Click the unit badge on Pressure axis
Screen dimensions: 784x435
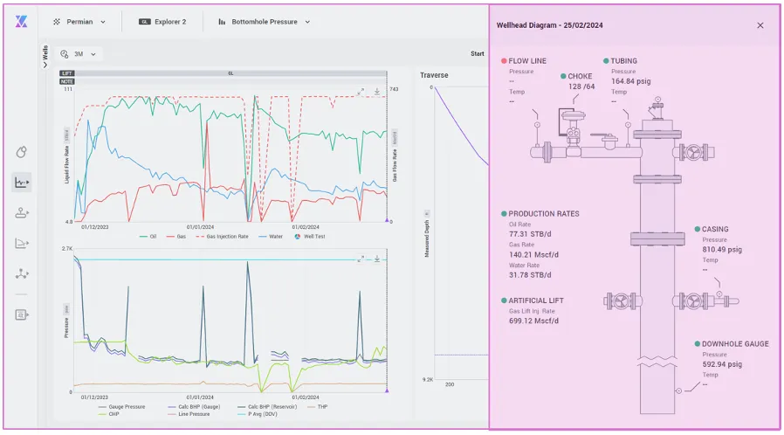(x=66, y=309)
